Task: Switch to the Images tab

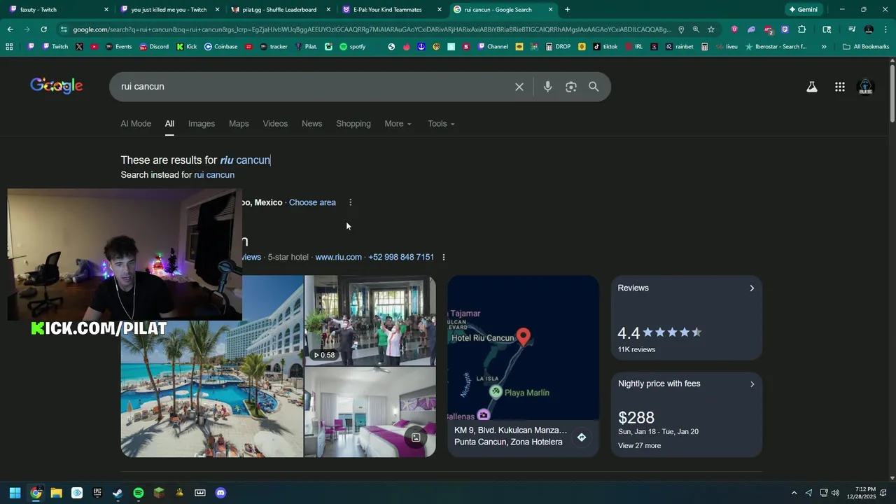Action: click(202, 124)
